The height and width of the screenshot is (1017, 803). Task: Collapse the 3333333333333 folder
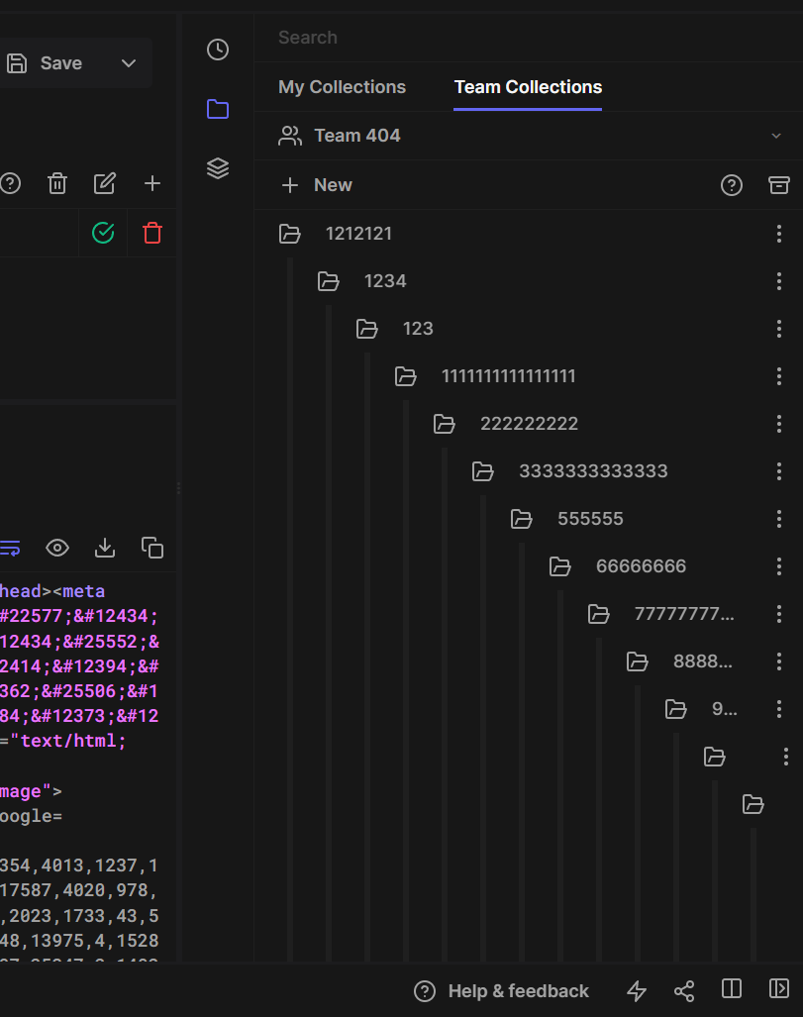[482, 471]
